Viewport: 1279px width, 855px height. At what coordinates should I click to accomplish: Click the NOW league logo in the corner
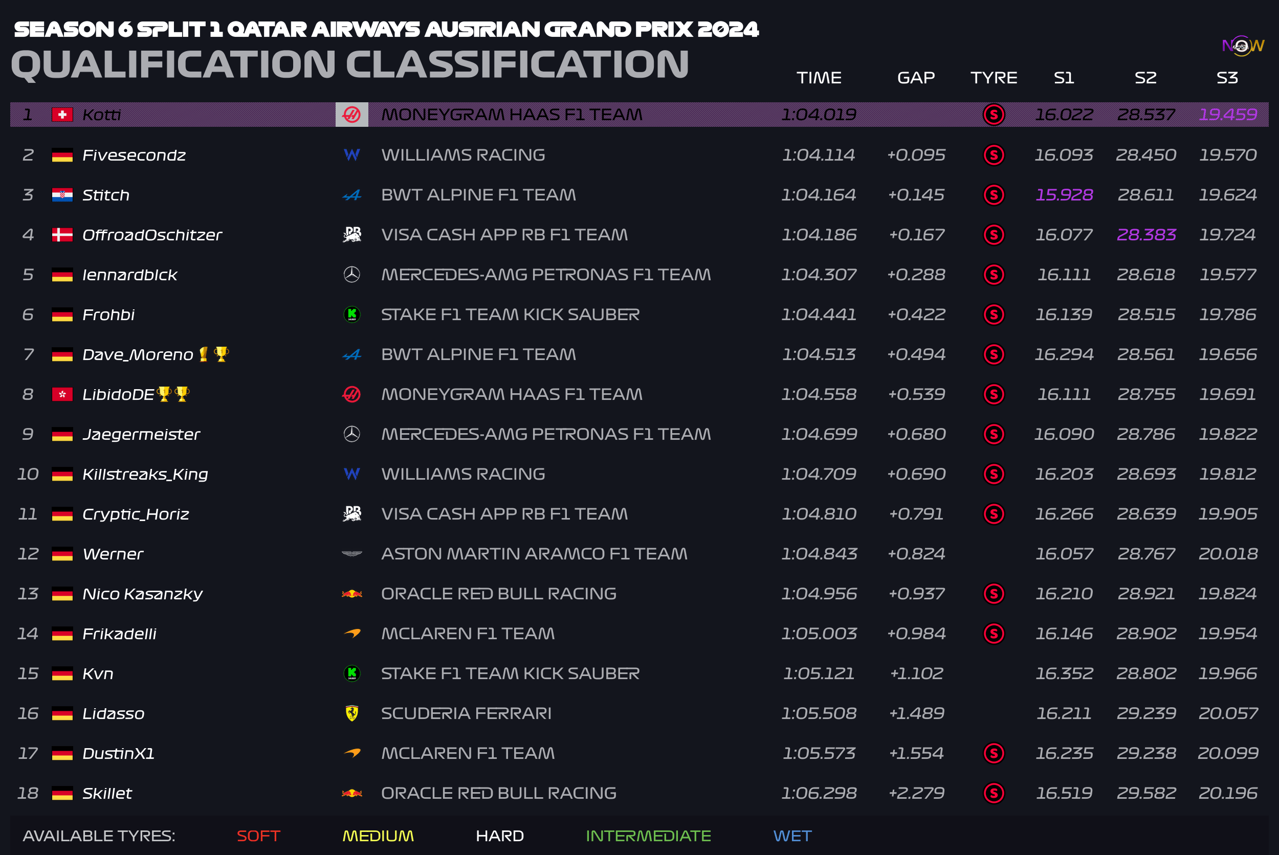[1243, 46]
